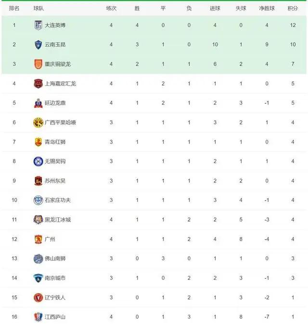The height and width of the screenshot is (324, 308).
Task: Open the 延边龙鼎 club crest
Action: (38, 103)
